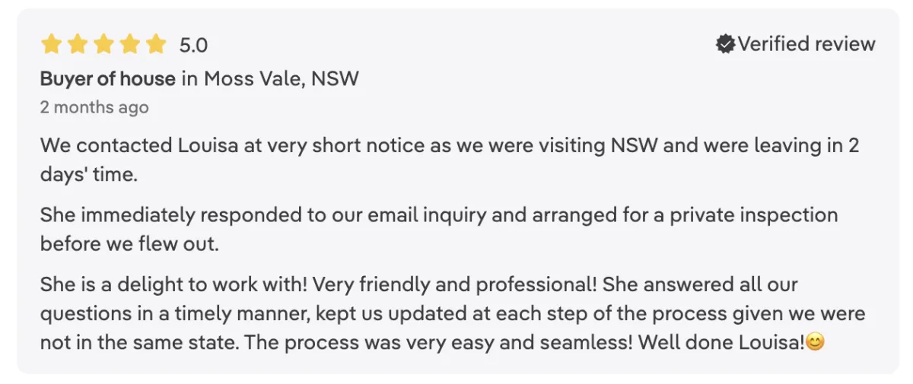Image resolution: width=913 pixels, height=384 pixels.
Task: Click the Moss Vale, NSW location text
Action: [x=281, y=78]
